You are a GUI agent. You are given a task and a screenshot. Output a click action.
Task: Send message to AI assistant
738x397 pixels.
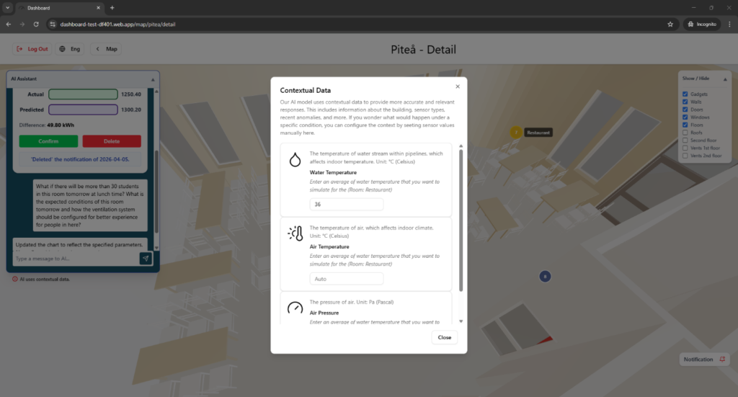pos(146,258)
